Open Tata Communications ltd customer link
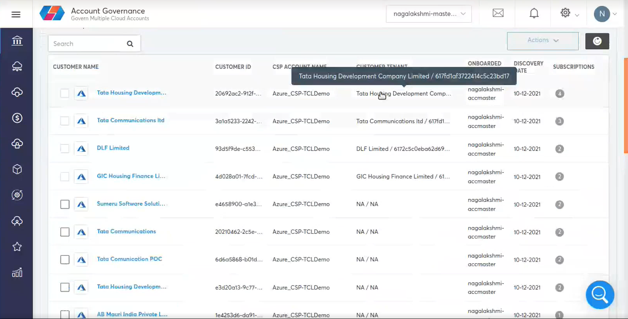628x319 pixels. coord(130,120)
